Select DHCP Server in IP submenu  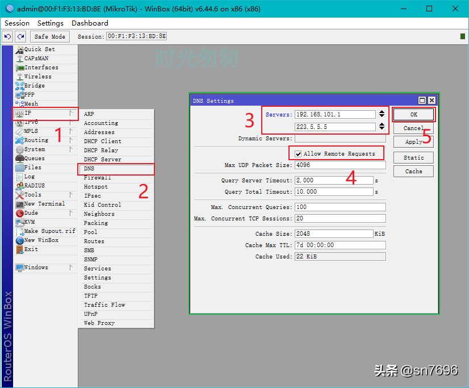(116, 160)
